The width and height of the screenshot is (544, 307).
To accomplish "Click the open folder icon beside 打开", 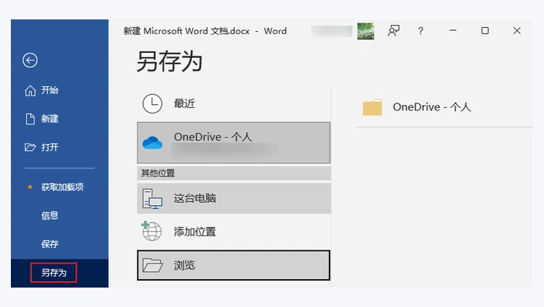I will [x=30, y=147].
